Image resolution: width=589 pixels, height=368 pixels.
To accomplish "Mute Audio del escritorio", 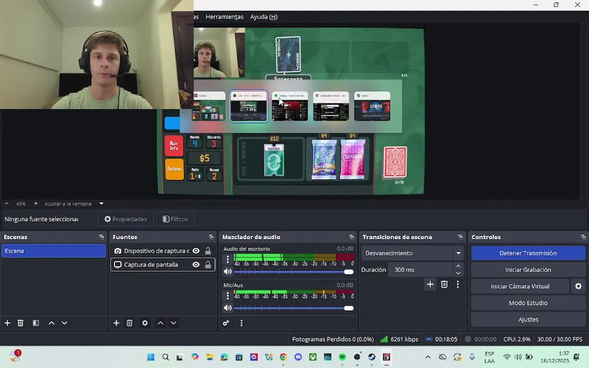I will tap(227, 271).
